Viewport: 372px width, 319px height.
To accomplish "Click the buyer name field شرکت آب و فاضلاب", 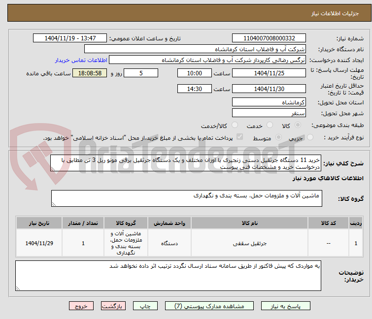I will (195, 49).
